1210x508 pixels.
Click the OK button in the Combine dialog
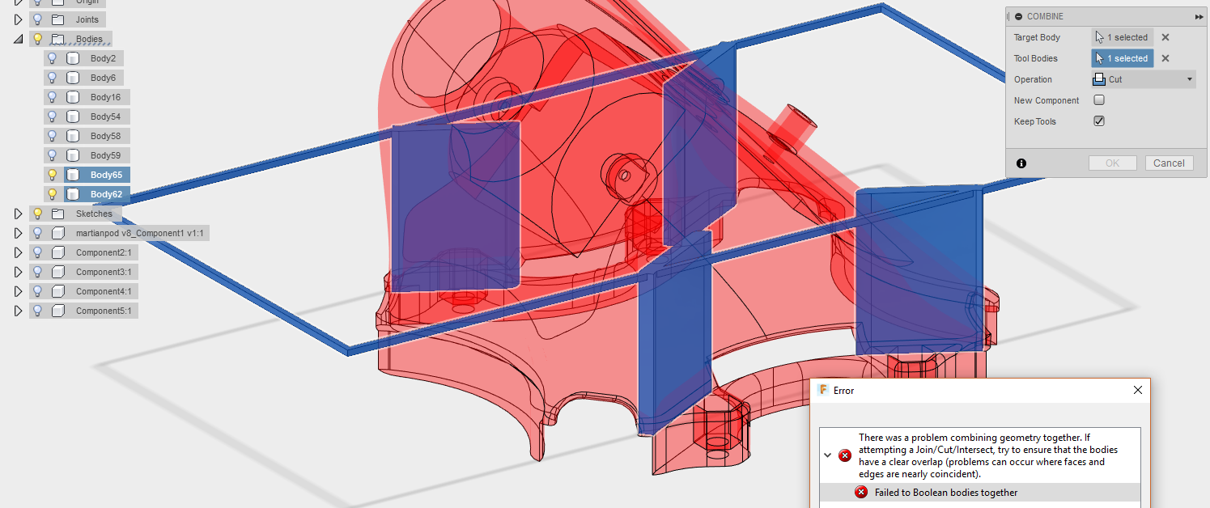coord(1112,163)
